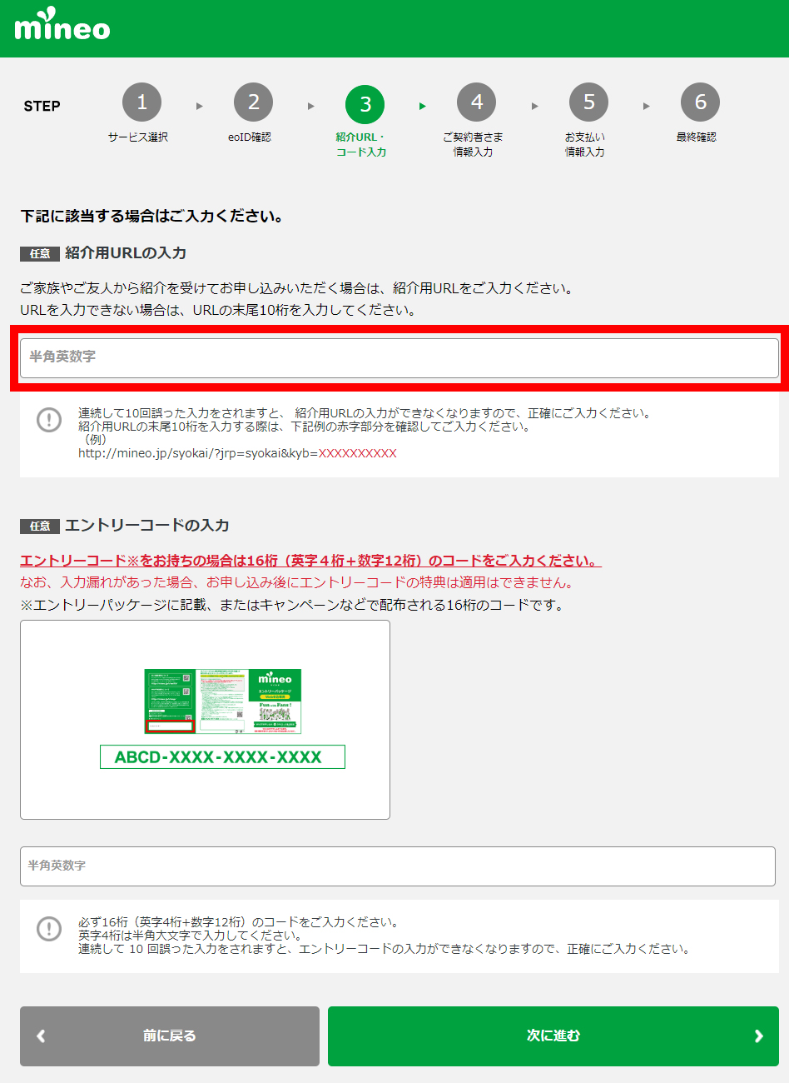The width and height of the screenshot is (789, 1083).
Task: Click the 任意 badge beside 紹介用URLの入力
Action: (x=40, y=253)
